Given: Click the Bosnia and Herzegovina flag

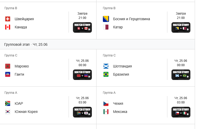Looking at the screenshot, I should [x=106, y=19].
